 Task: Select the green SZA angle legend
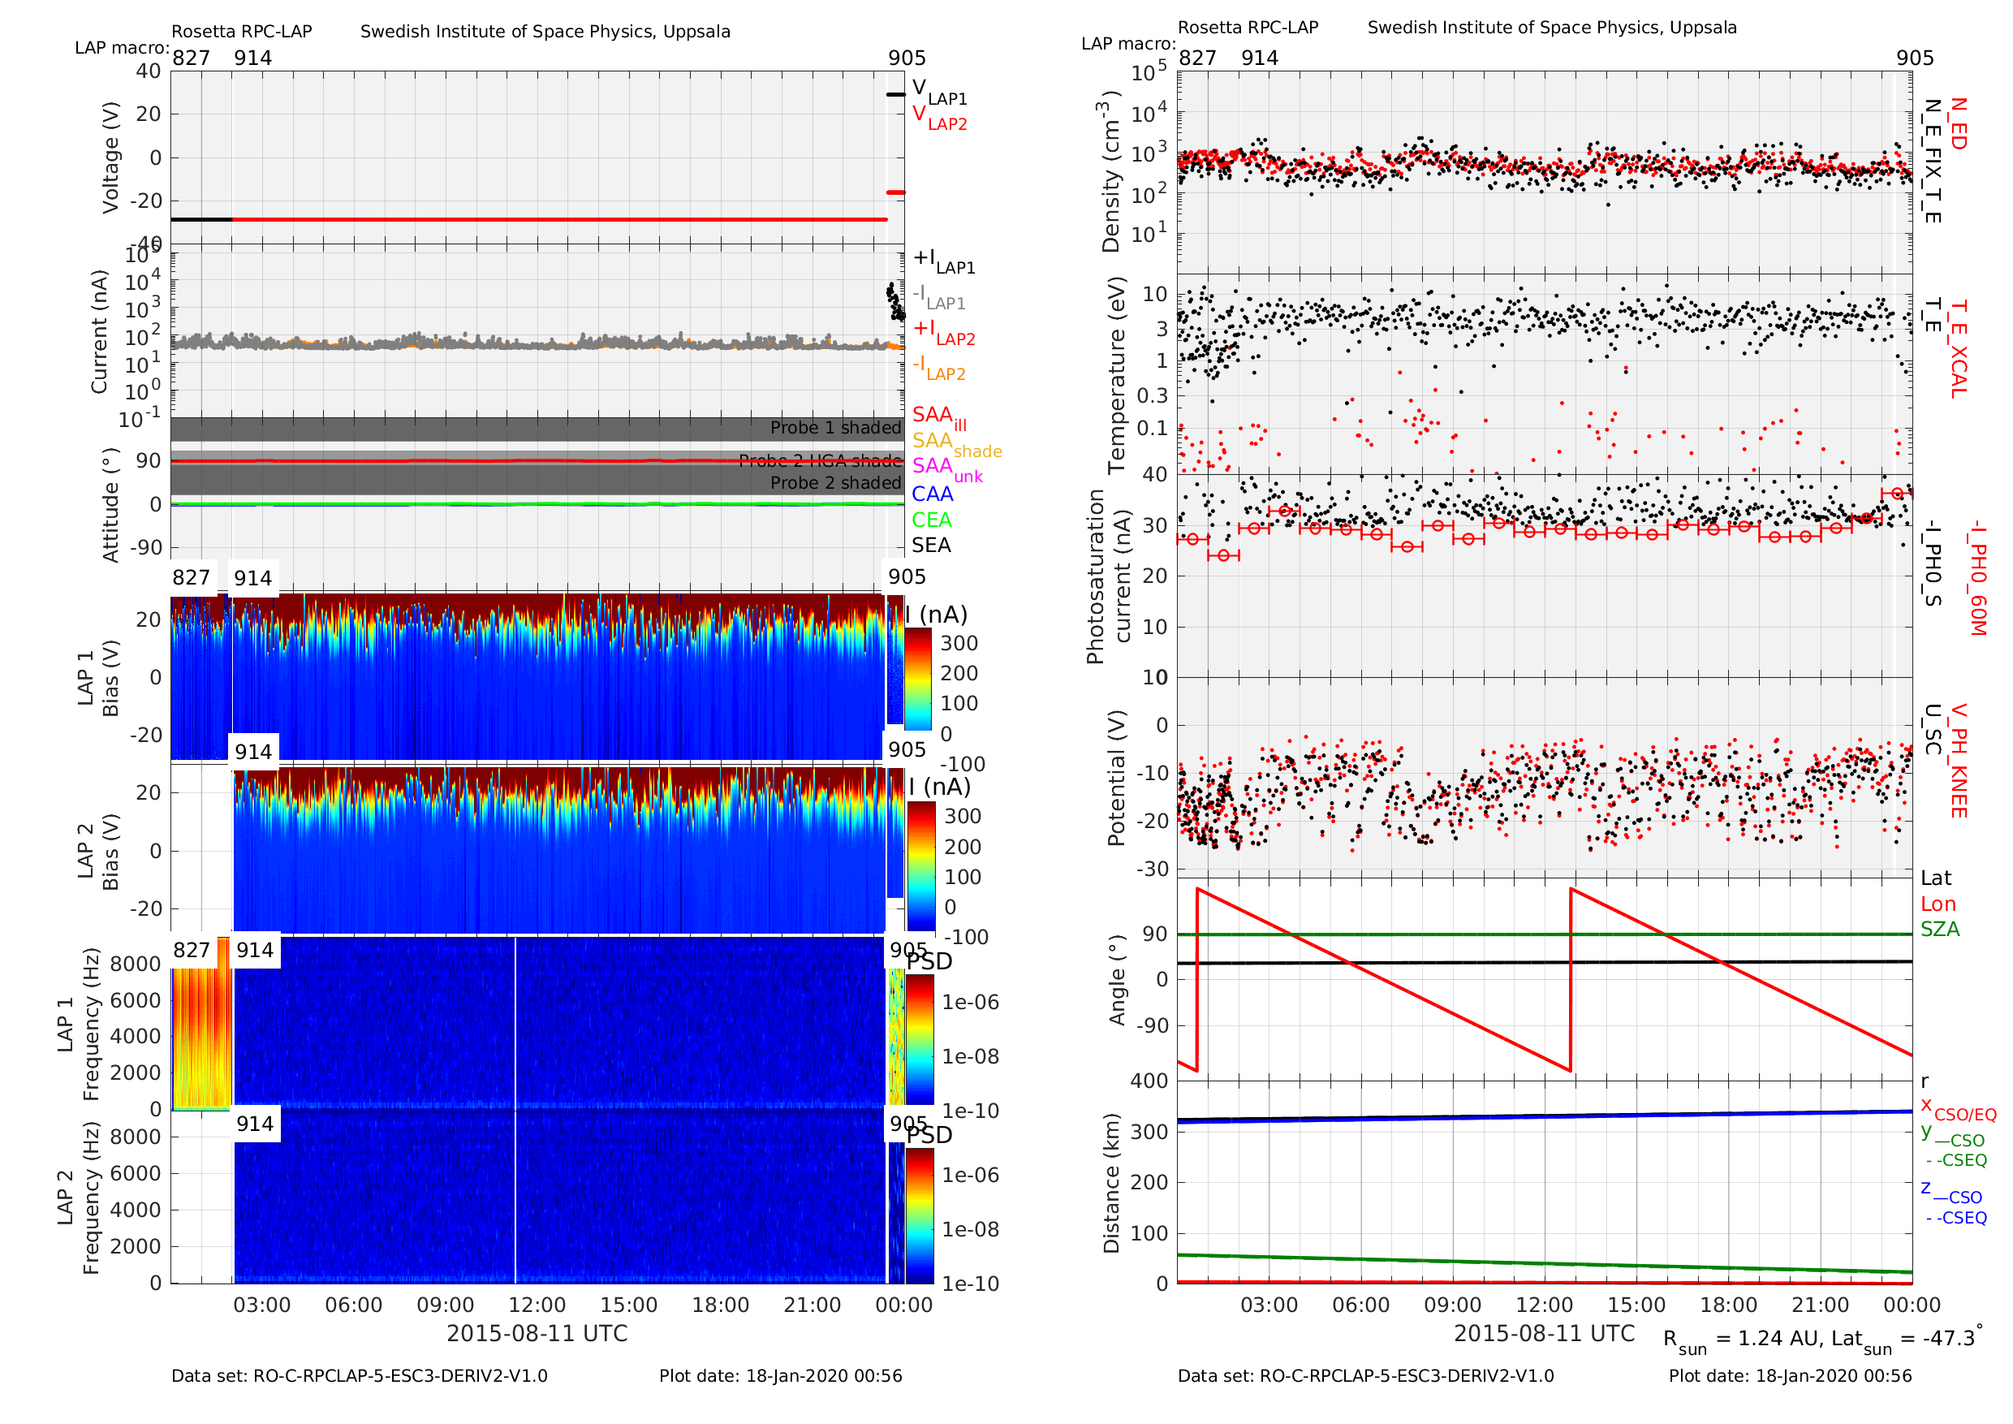(x=1940, y=930)
